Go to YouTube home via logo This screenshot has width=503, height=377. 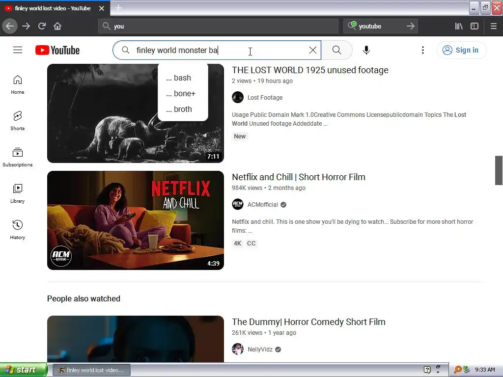(x=57, y=50)
